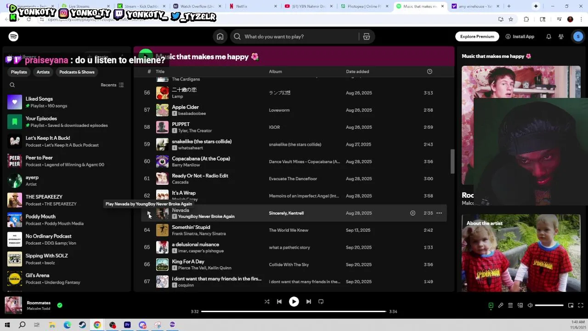The height and width of the screenshot is (331, 588).
Task: Open notifications bell icon
Action: tap(548, 36)
